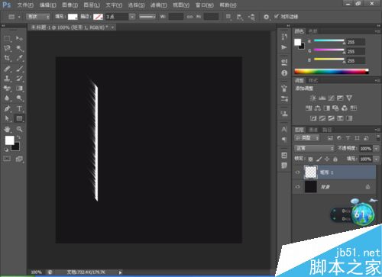Reset default foreground and background colors
The image size is (382, 277).
(x=6, y=150)
